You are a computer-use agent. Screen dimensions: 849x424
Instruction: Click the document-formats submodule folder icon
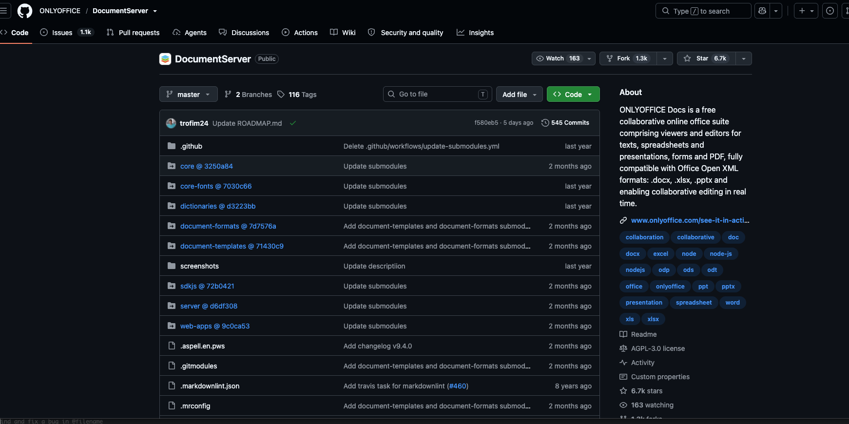pos(172,226)
